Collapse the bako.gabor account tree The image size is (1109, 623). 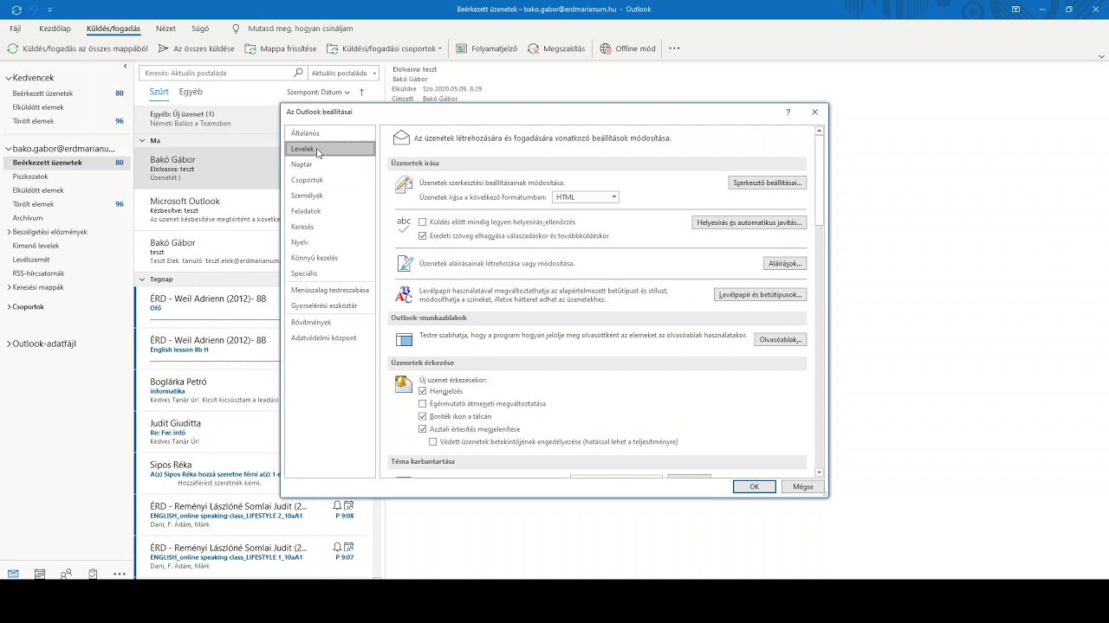(9, 149)
